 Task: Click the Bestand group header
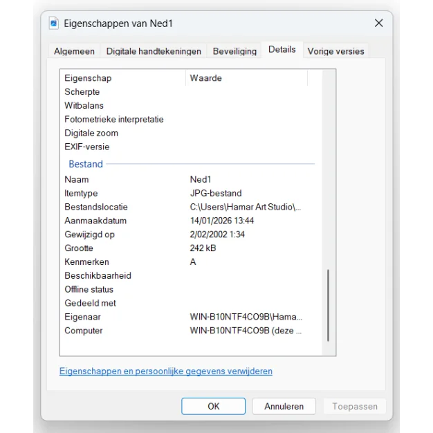click(x=86, y=164)
